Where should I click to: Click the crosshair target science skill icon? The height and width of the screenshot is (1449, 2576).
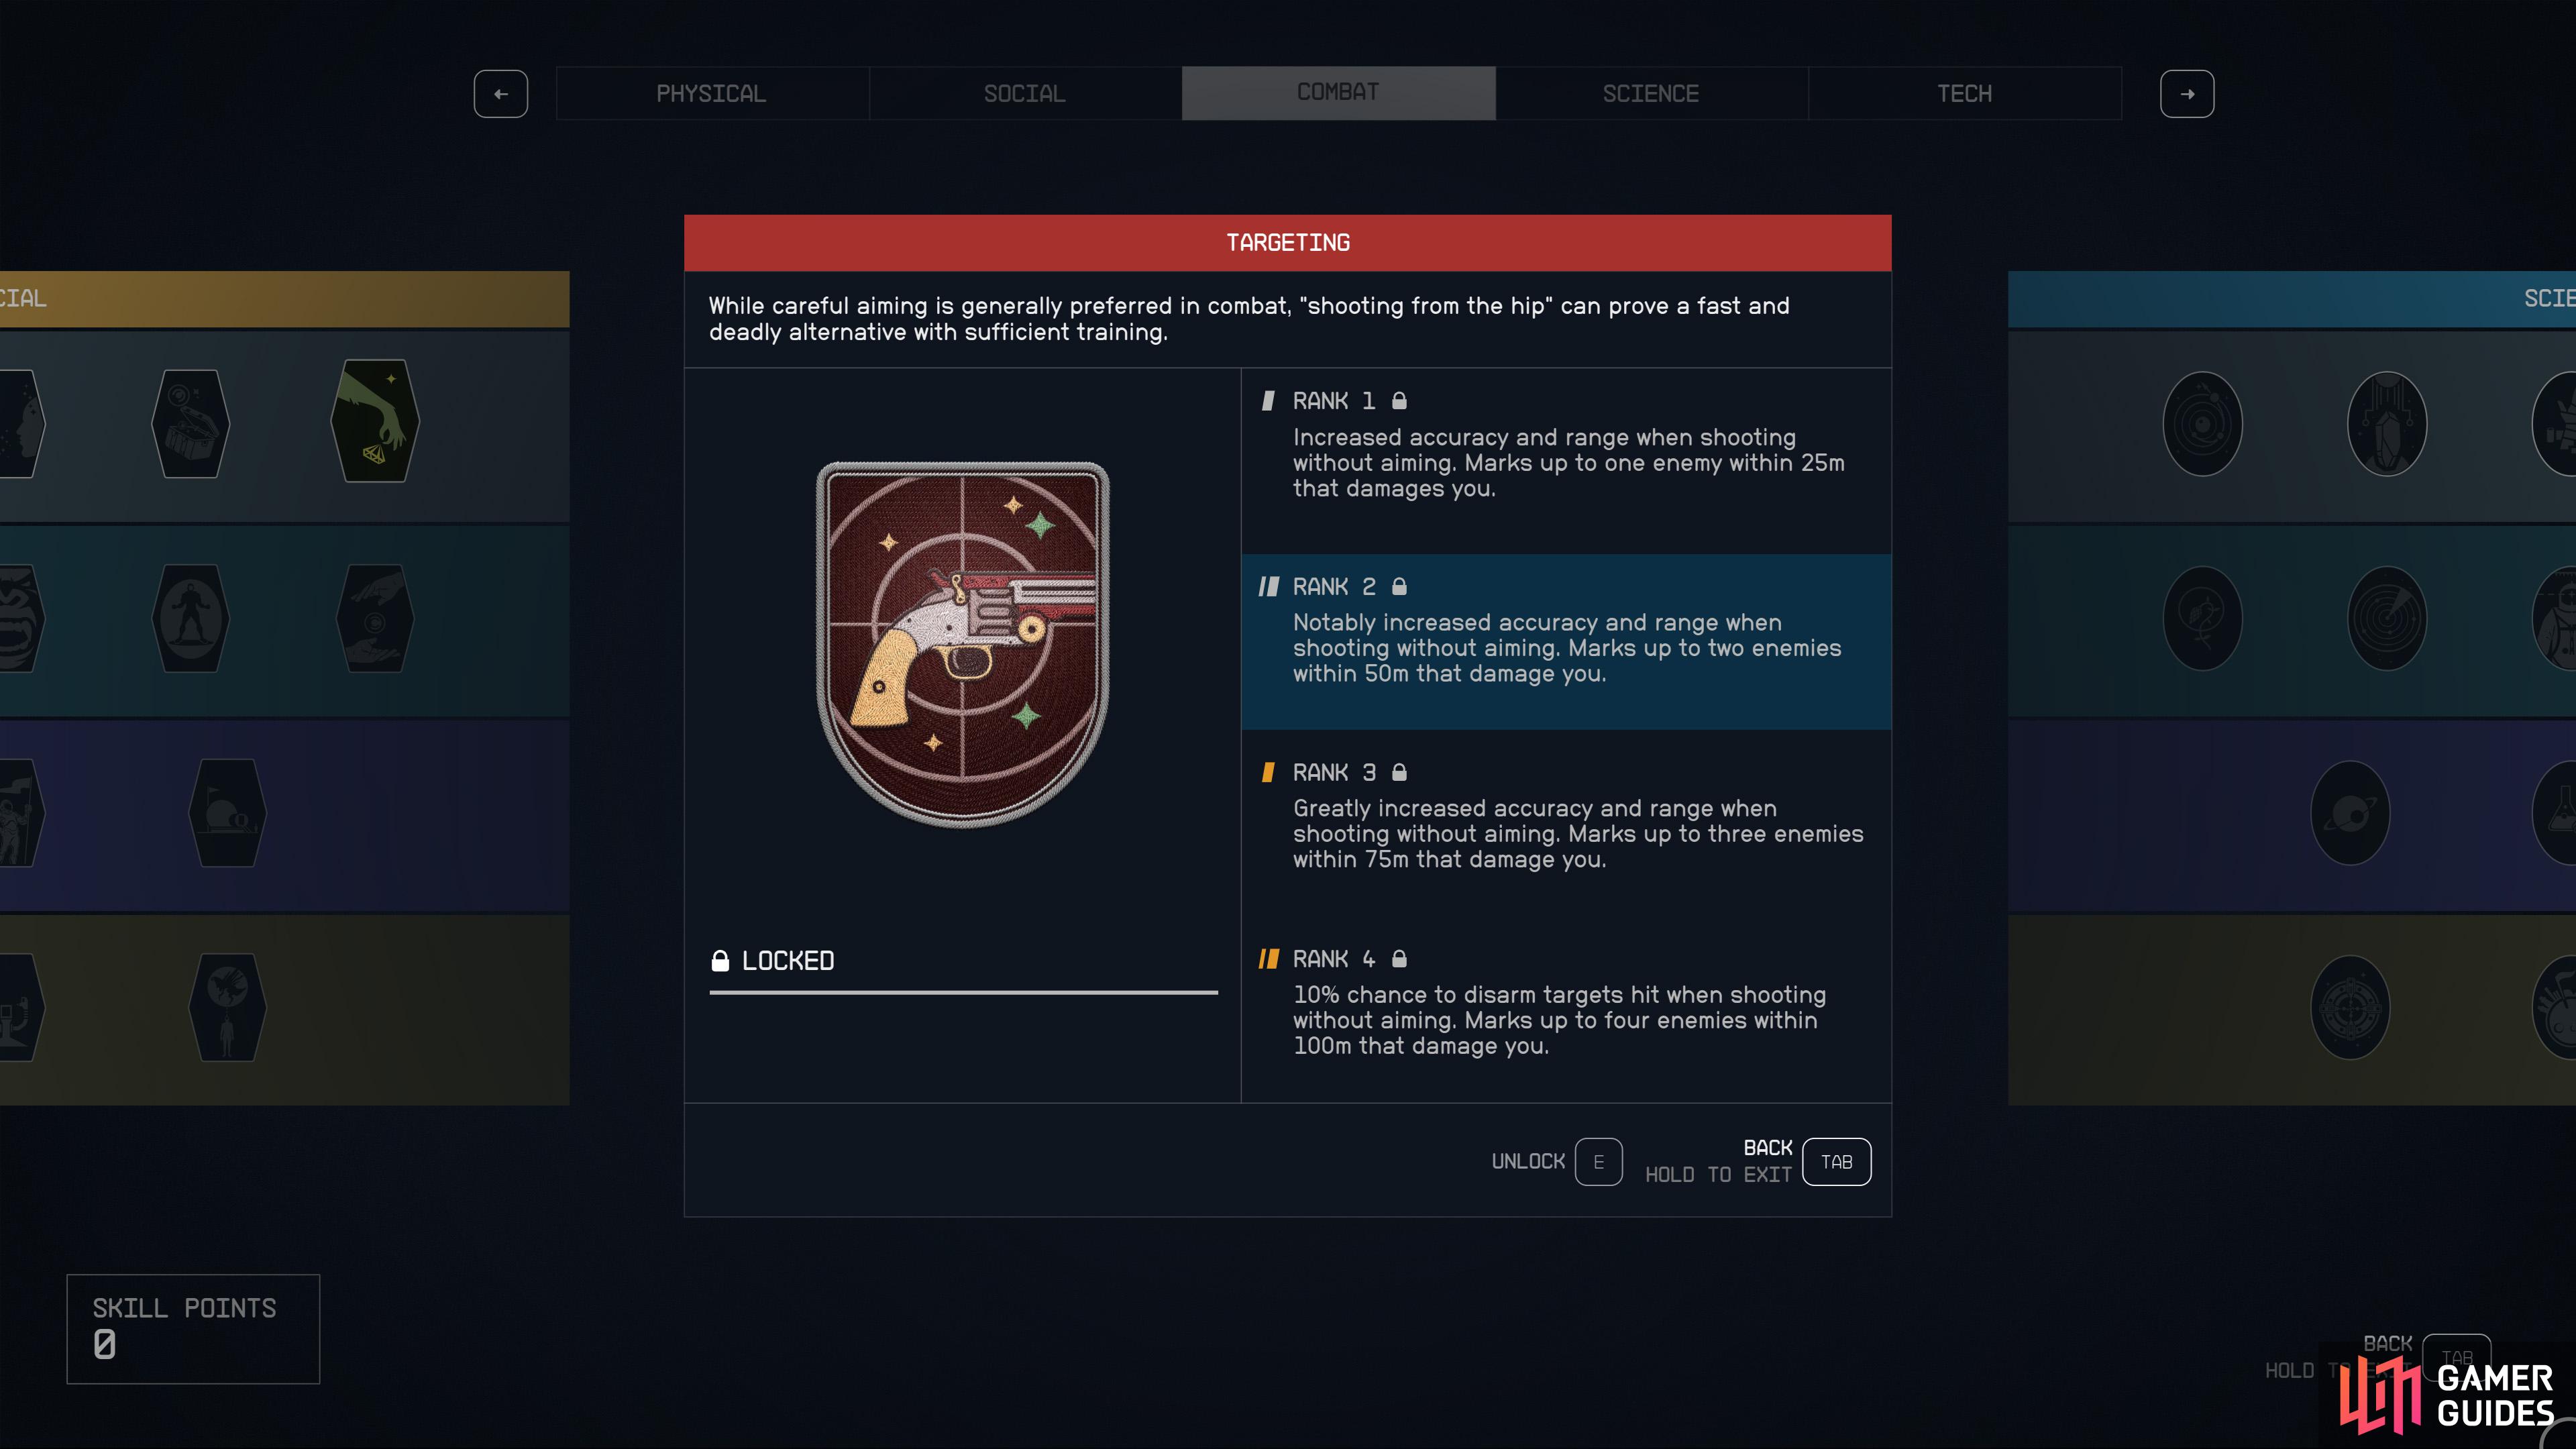coord(2350,1007)
